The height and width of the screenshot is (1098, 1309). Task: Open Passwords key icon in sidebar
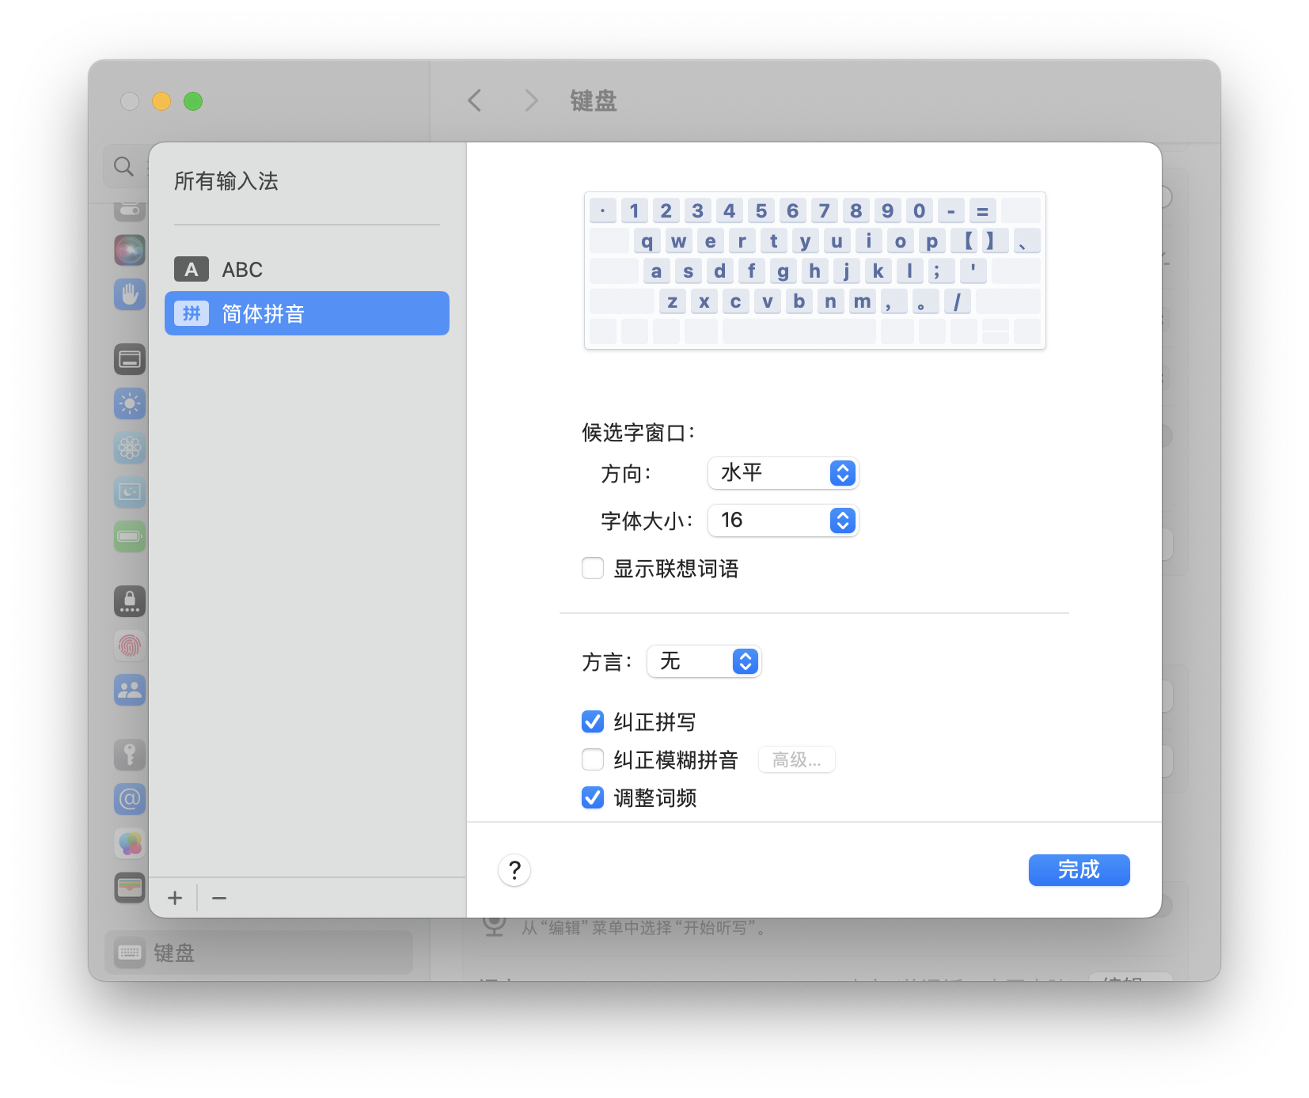click(130, 755)
